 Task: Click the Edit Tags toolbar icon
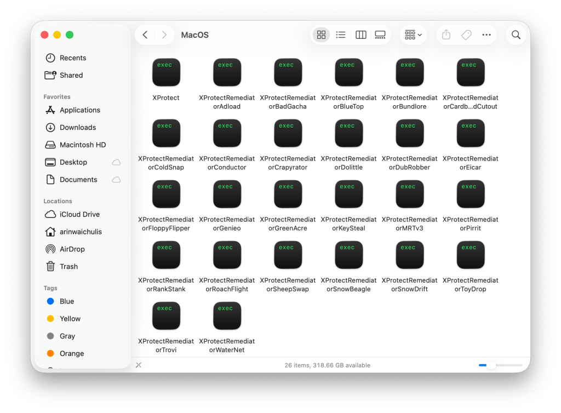point(466,35)
